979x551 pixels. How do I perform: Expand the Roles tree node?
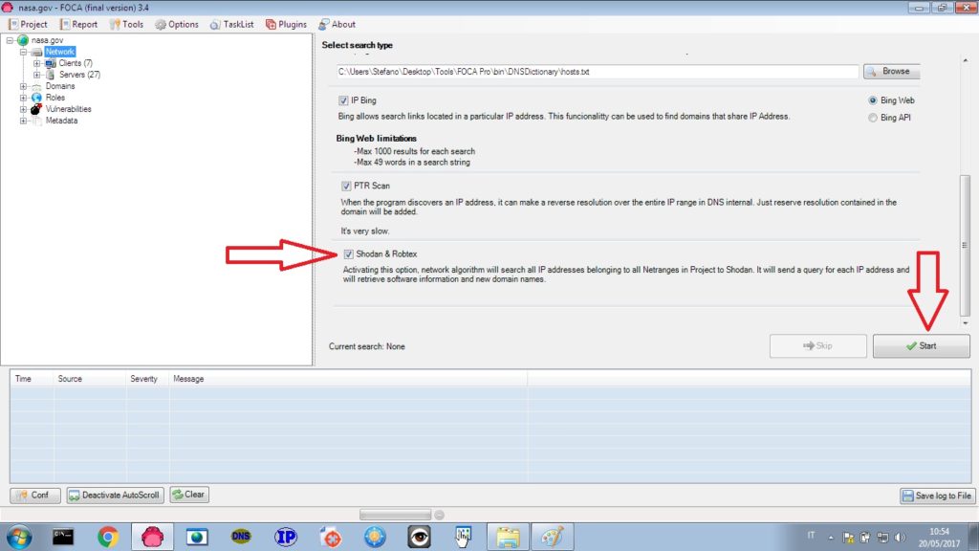click(x=23, y=98)
